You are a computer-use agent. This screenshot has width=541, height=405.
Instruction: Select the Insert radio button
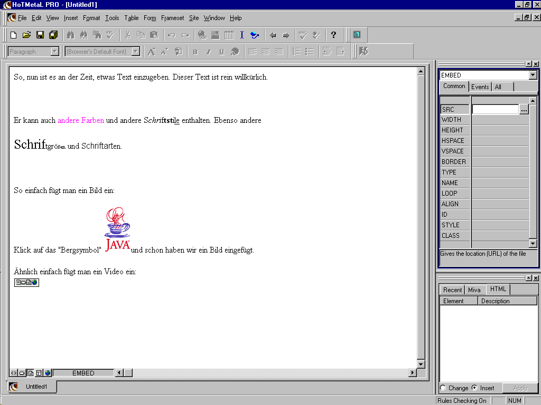pos(474,388)
